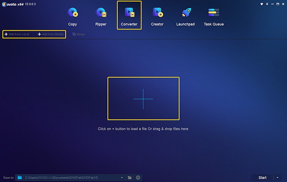Click Add from Local

pyautogui.click(x=17, y=34)
